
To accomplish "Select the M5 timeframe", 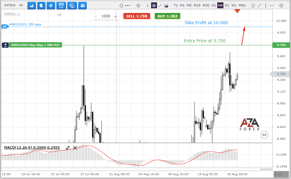I will click(x=189, y=5).
